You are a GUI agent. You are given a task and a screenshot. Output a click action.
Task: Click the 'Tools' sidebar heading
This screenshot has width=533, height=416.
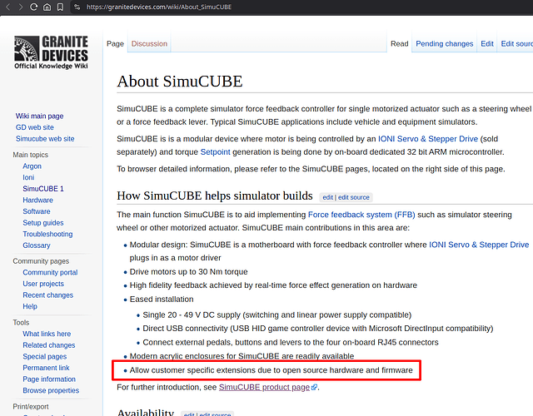(x=21, y=323)
